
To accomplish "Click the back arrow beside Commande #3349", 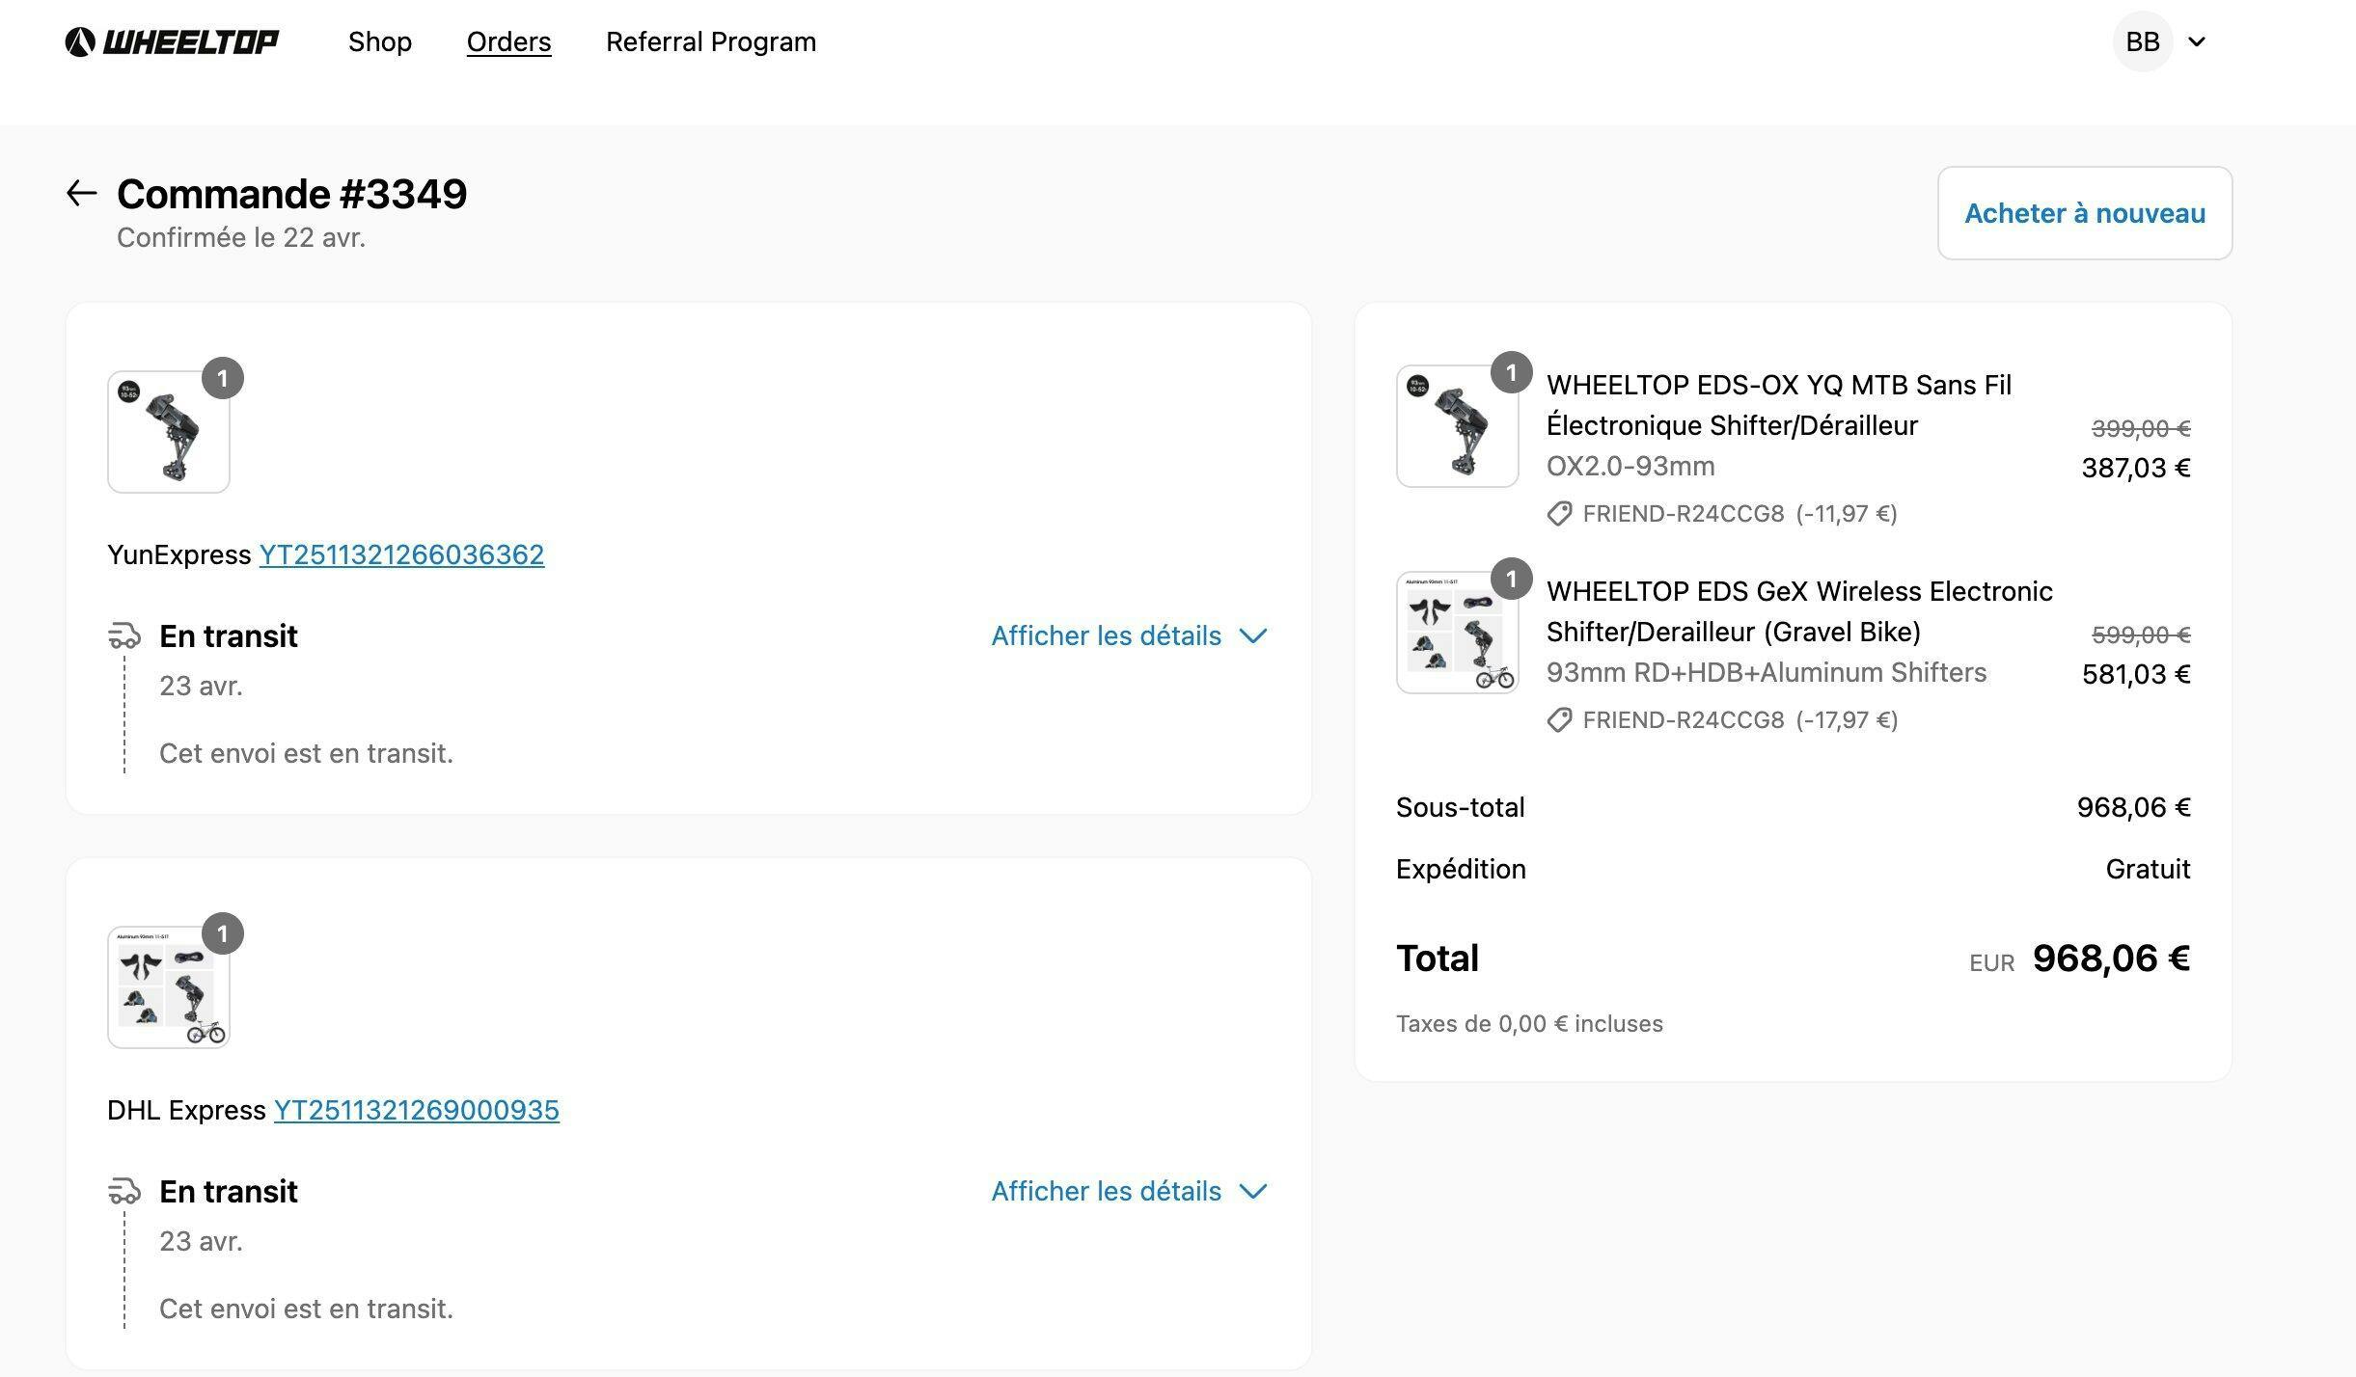I will [82, 193].
